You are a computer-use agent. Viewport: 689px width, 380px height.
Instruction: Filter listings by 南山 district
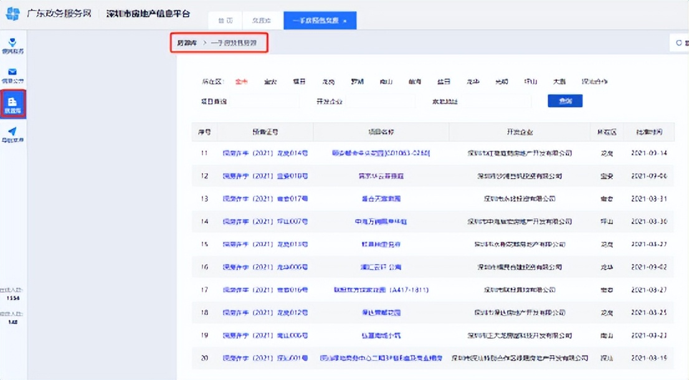(x=386, y=81)
